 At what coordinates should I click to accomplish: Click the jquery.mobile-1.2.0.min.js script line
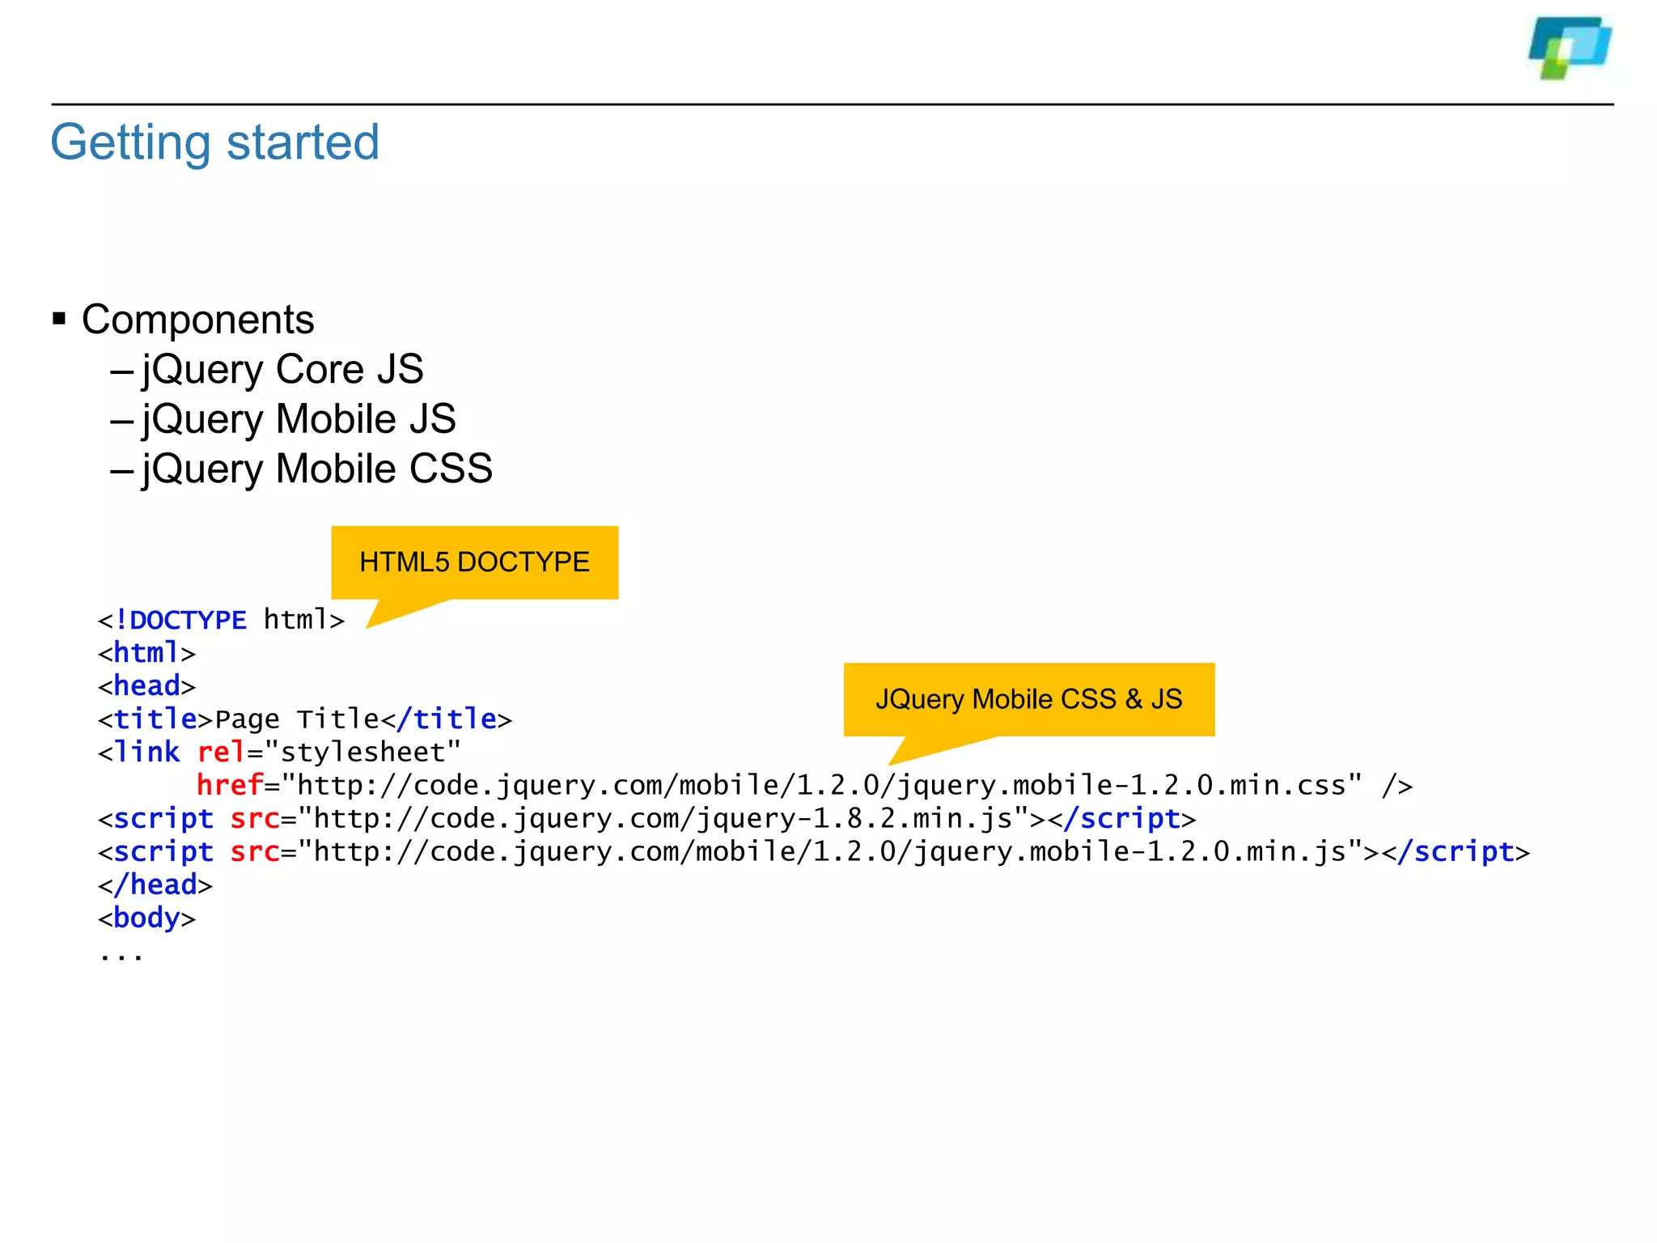coord(814,852)
